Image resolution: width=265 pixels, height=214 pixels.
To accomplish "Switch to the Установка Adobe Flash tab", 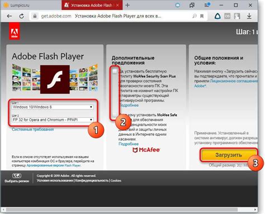I will tap(92, 5).
